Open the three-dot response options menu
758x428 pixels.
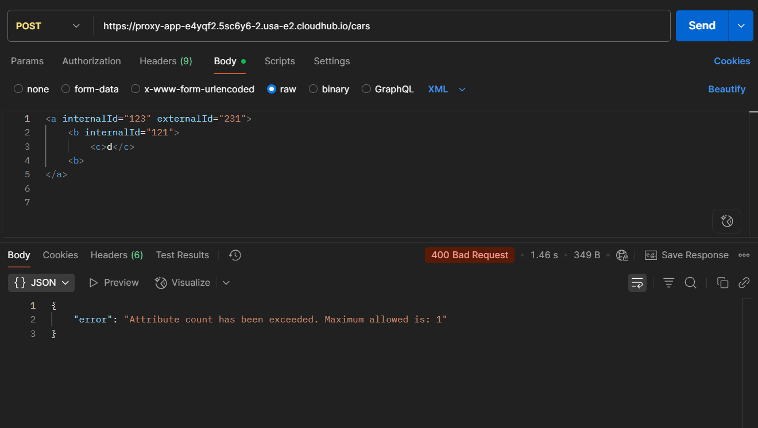click(x=744, y=255)
